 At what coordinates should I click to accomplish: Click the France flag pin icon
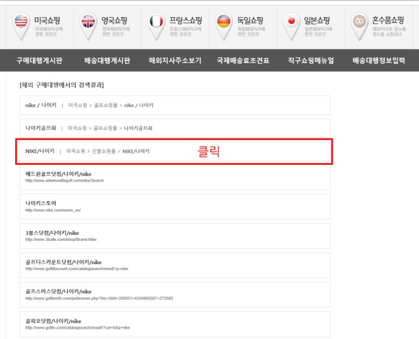tap(156, 27)
